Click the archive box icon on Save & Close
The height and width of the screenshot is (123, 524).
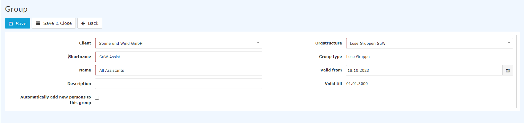(x=38, y=23)
